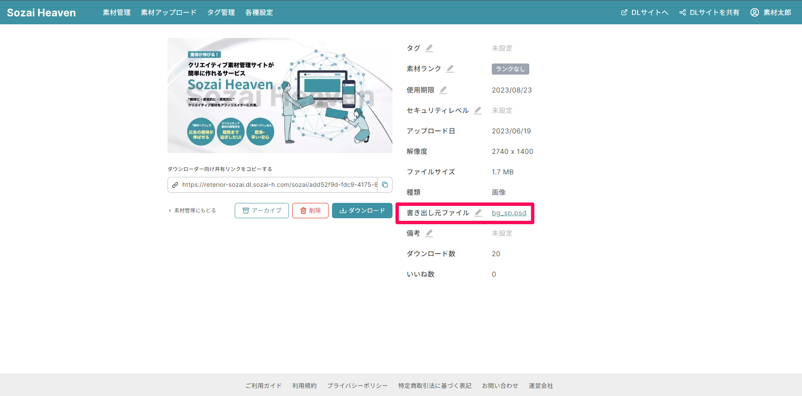Image resolution: width=802 pixels, height=396 pixels.
Task: Go back via 素材管理にもどる link
Action: click(x=192, y=211)
